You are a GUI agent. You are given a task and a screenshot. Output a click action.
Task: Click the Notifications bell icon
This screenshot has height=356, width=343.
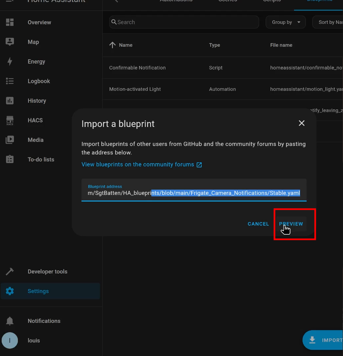click(10, 321)
